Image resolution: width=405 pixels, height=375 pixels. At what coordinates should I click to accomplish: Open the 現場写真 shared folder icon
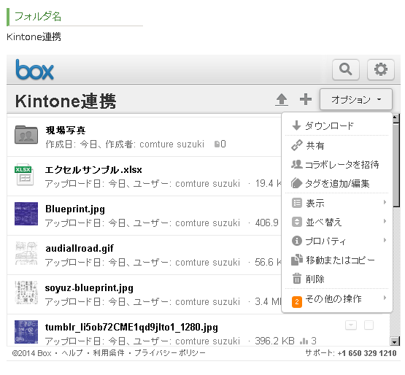point(26,134)
